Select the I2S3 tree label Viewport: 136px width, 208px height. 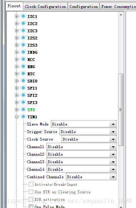[32, 45]
